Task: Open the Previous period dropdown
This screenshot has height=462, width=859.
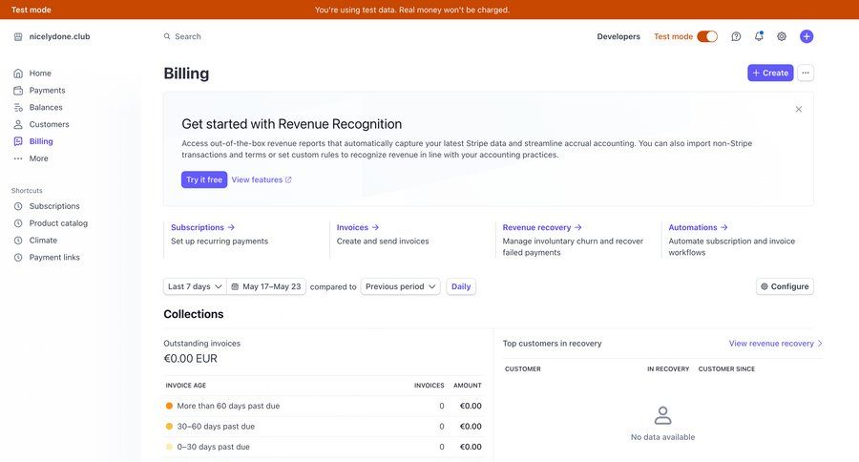Action: click(401, 286)
